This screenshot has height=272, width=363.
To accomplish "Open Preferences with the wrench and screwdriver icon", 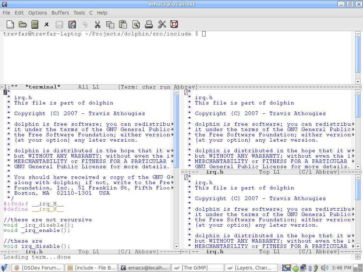I will tap(162, 24).
